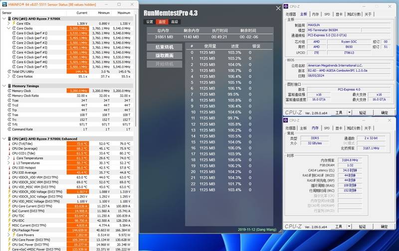Click the lightning icon beside CPU TDC
The height and width of the screenshot is (251, 399).
coord(8,215)
